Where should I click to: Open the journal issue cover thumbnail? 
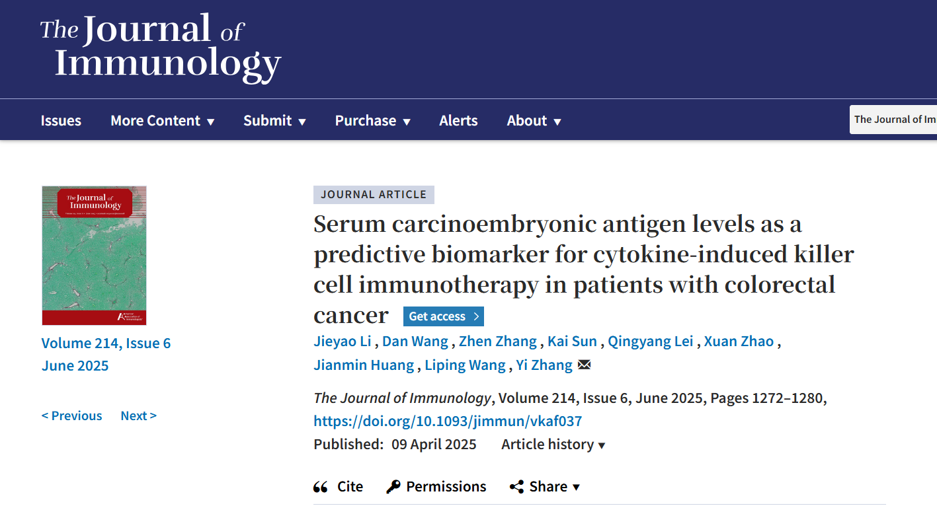[x=94, y=256]
